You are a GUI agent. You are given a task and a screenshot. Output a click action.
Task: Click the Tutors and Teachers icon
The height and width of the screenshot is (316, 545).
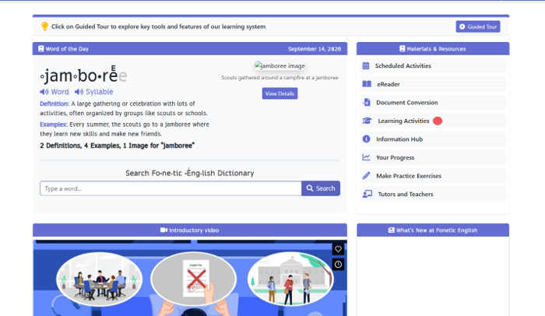coord(367,194)
